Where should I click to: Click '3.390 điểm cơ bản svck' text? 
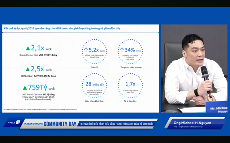(39, 99)
